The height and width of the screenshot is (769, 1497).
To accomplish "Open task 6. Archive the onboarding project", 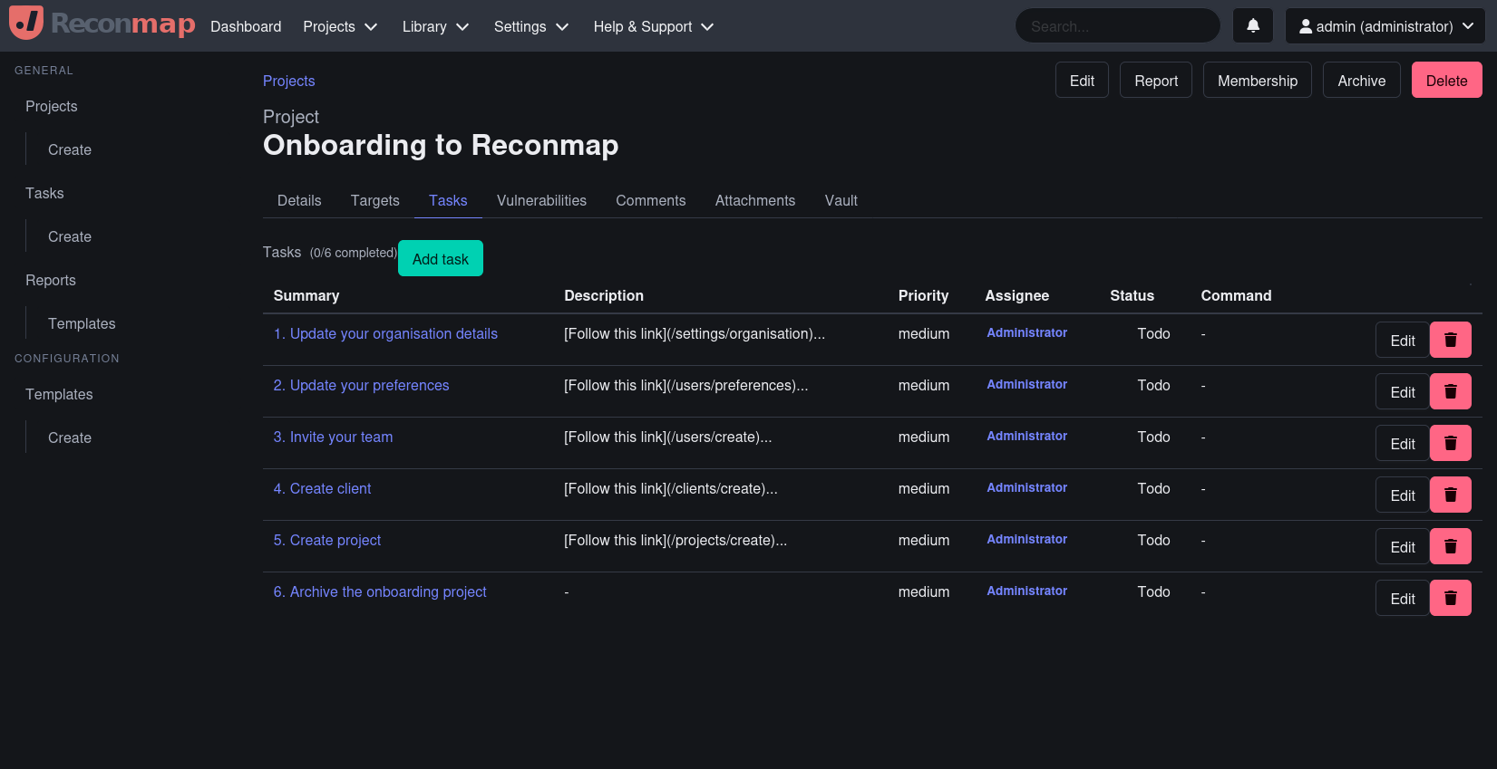I will 380,591.
